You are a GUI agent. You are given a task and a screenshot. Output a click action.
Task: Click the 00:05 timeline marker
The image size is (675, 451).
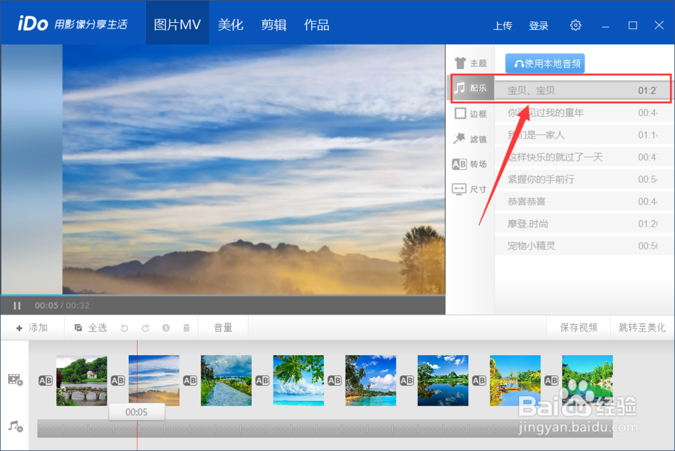pyautogui.click(x=136, y=412)
